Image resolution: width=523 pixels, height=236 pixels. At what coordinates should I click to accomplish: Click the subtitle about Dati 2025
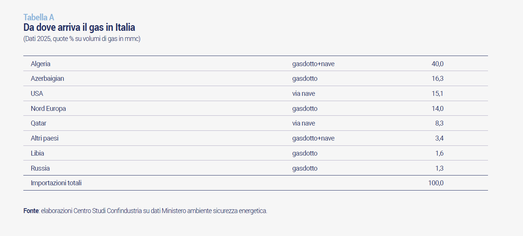pos(82,39)
